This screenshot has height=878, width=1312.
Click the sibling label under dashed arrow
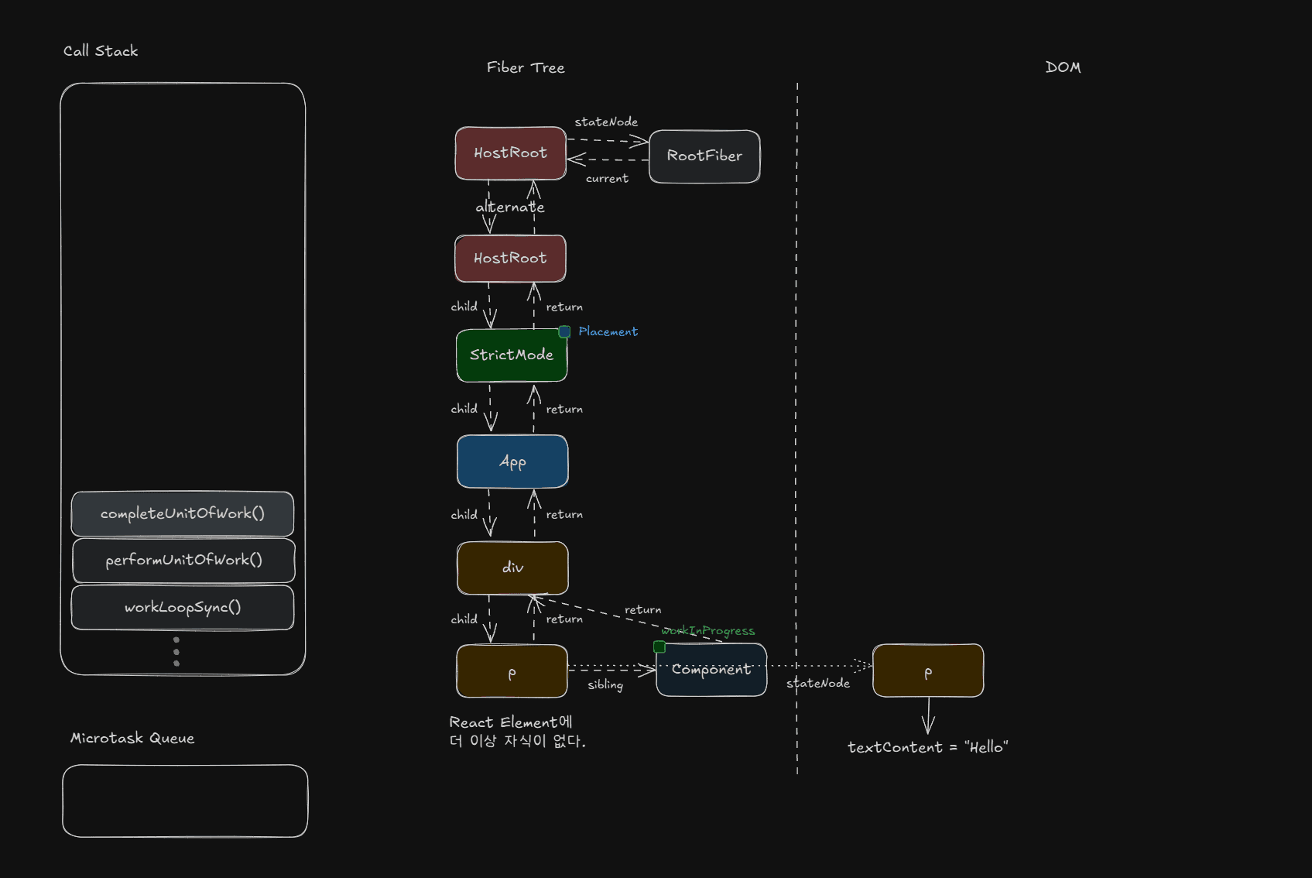point(605,685)
